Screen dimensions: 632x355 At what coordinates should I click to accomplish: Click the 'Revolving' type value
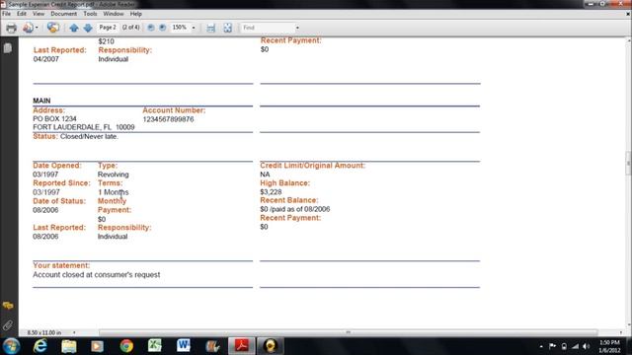coord(114,175)
